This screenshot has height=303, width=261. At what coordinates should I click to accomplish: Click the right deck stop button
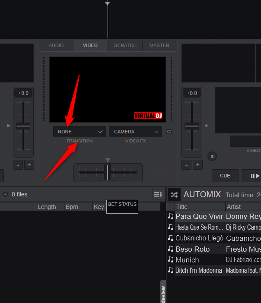[212, 156]
